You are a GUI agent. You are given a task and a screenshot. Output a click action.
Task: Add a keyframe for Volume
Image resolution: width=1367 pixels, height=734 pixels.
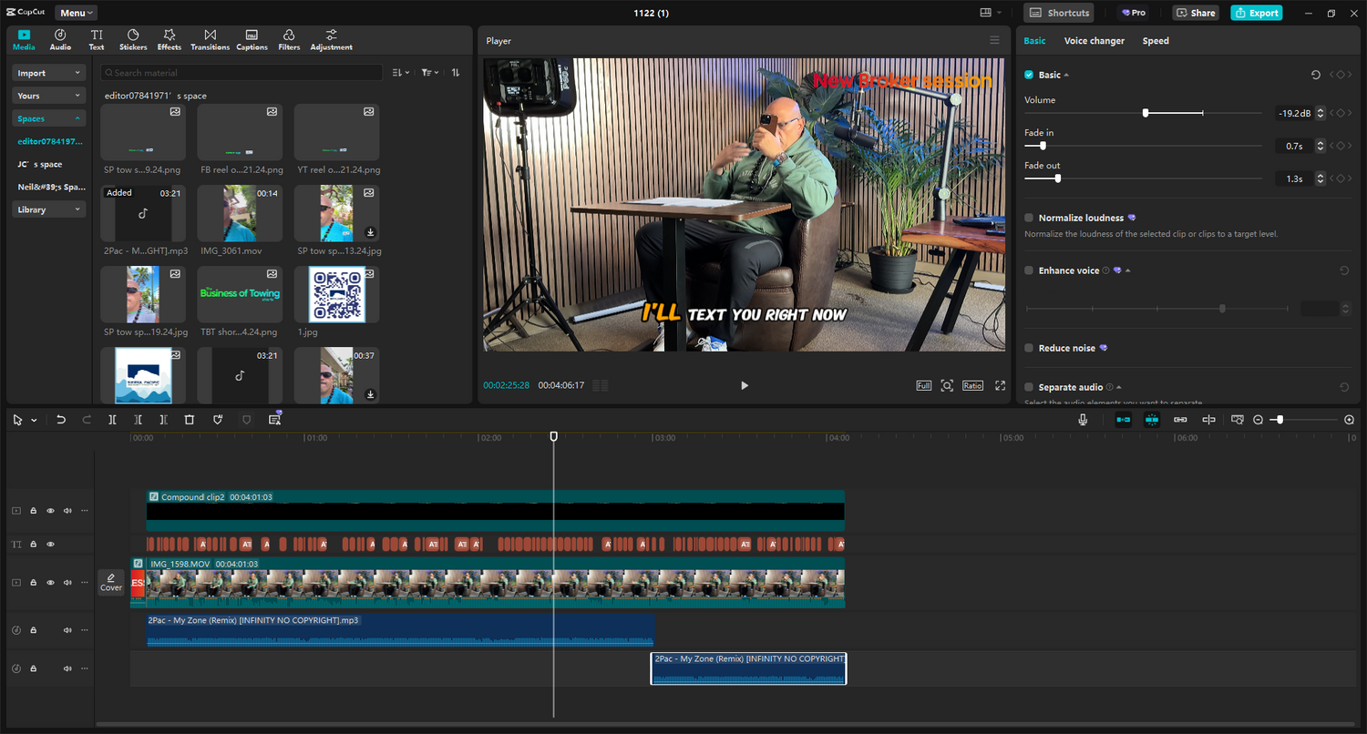(1341, 113)
